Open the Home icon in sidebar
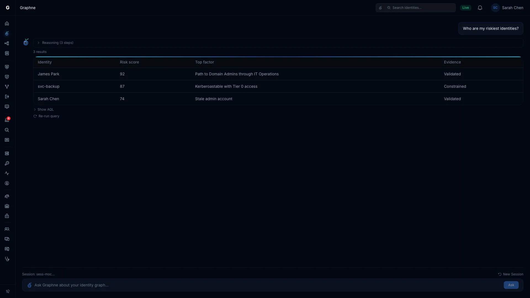 point(7,23)
